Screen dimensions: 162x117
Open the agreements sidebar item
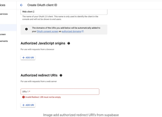(4, 41)
